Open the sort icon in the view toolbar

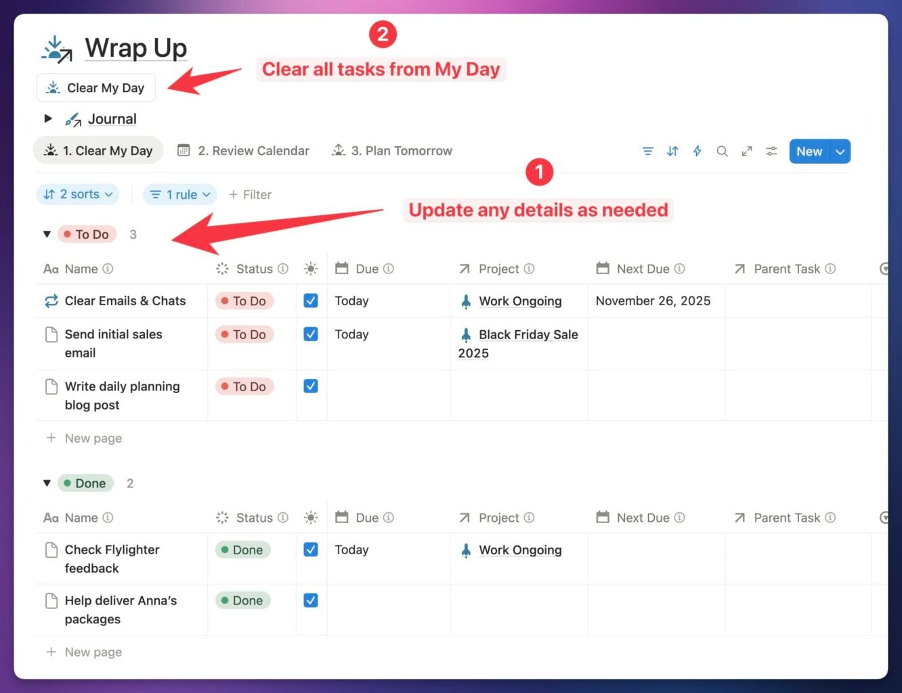pos(672,151)
